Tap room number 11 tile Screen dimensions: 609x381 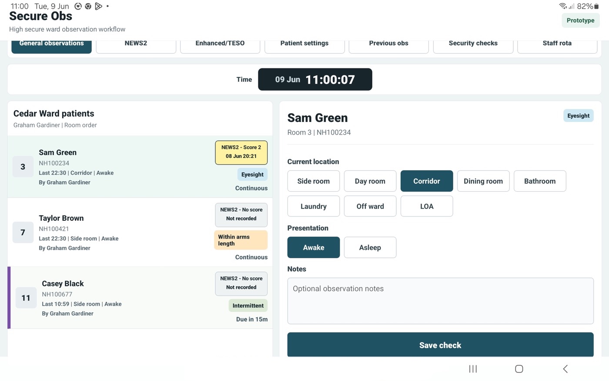pos(26,298)
